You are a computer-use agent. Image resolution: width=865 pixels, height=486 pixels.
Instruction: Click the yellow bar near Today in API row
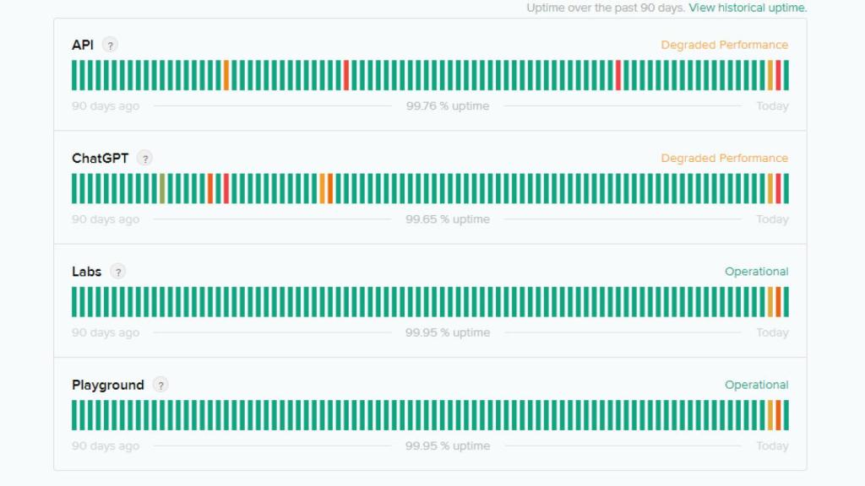(770, 75)
